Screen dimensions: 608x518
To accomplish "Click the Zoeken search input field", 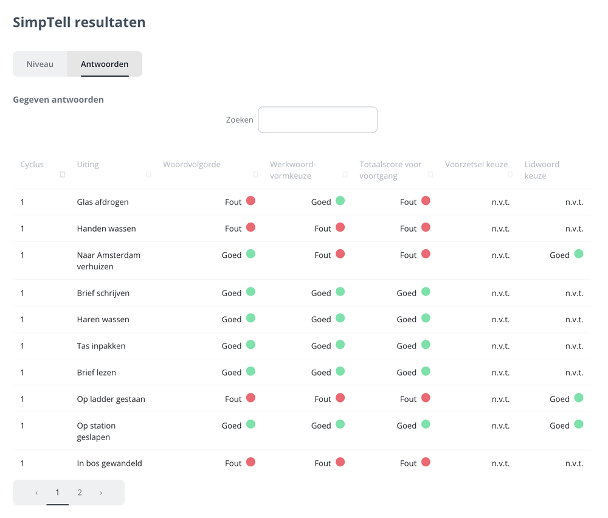I will 317,120.
